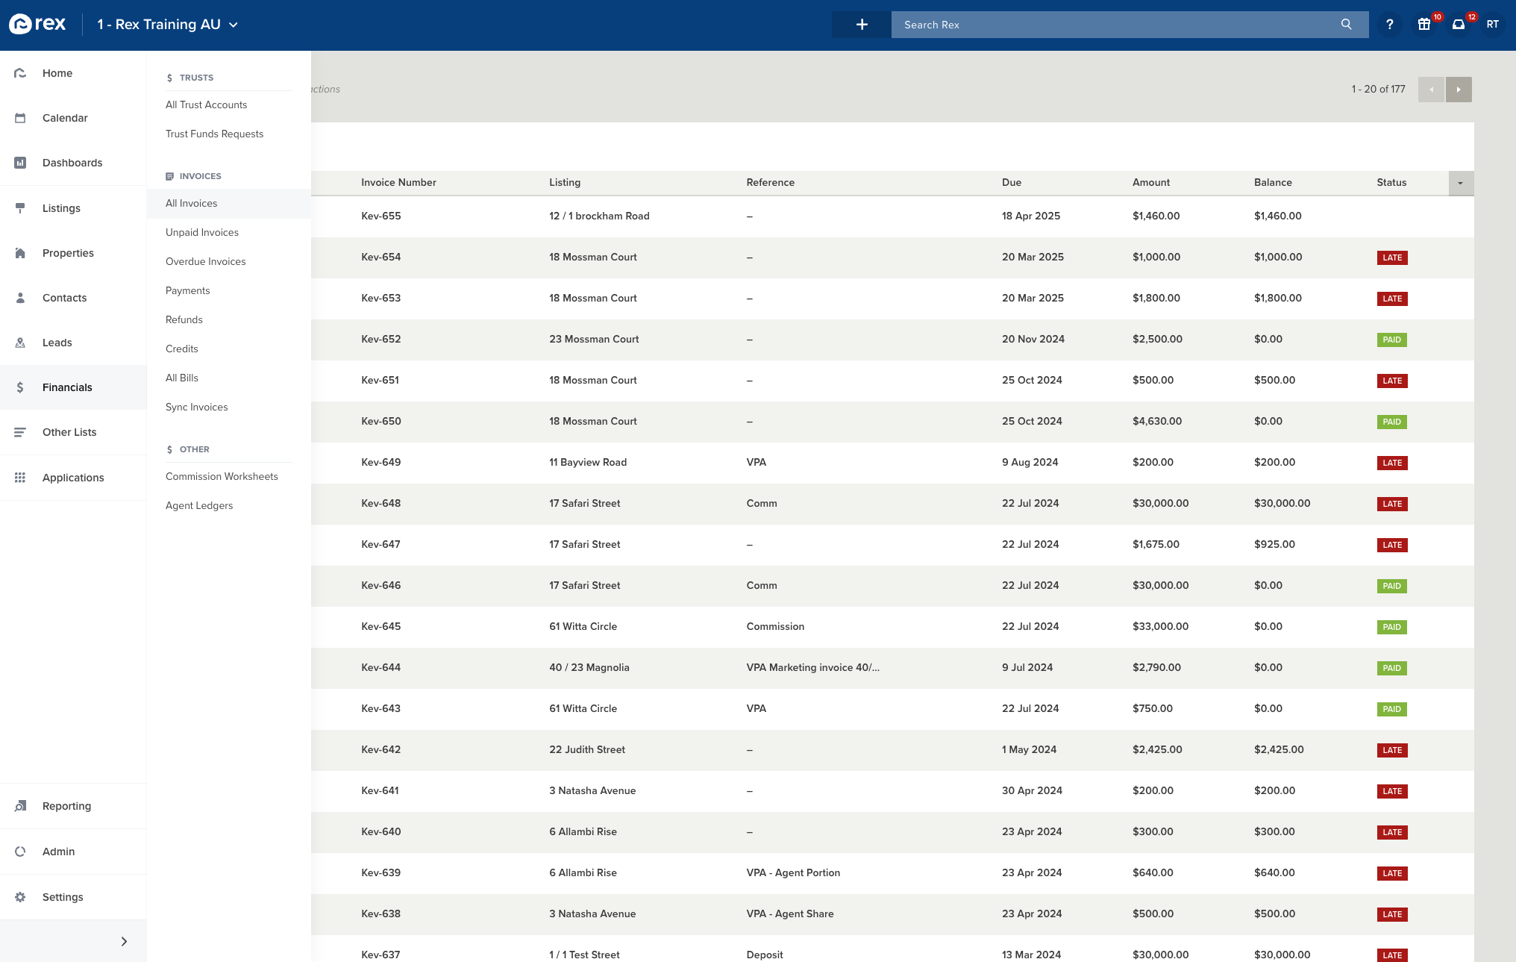The width and height of the screenshot is (1516, 962).
Task: Go to the next page of invoices
Action: click(x=1458, y=90)
